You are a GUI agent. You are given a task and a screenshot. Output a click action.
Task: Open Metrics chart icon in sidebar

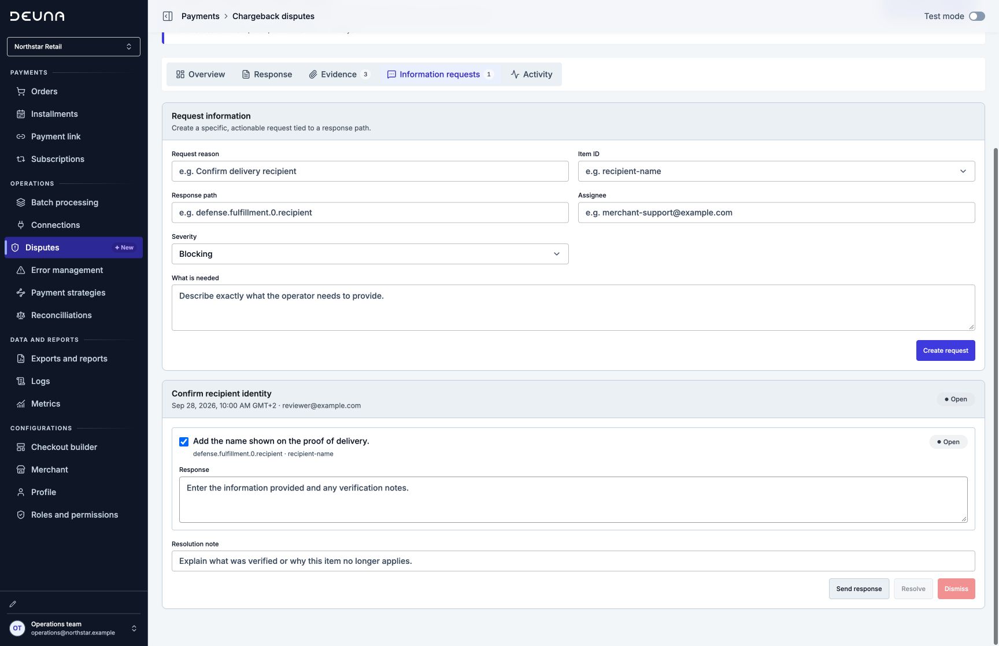(x=21, y=404)
